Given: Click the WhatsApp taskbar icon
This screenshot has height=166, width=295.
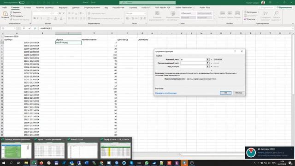Looking at the screenshot, I should (x=147, y=163).
